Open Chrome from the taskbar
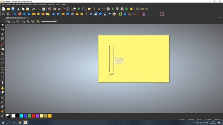The height and width of the screenshot is (125, 223). point(20,123)
